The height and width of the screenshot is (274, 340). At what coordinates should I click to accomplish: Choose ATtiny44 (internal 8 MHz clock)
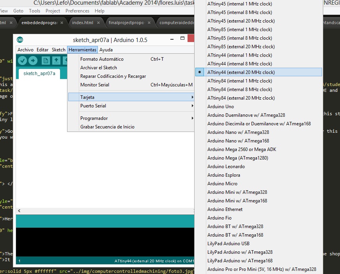click(x=259, y=63)
